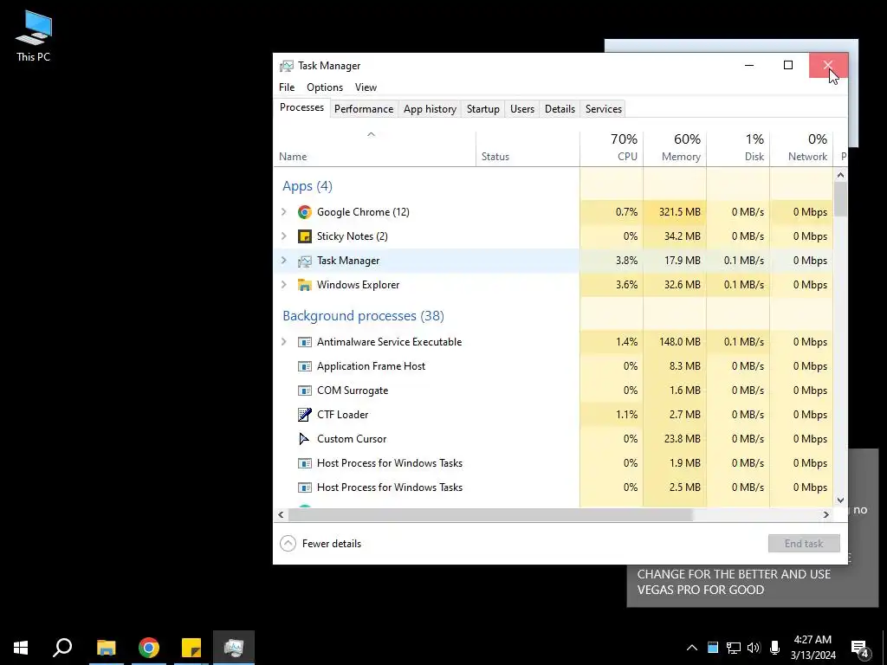Image resolution: width=887 pixels, height=665 pixels.
Task: Expand the Windows Explorer process group
Action: [284, 285]
